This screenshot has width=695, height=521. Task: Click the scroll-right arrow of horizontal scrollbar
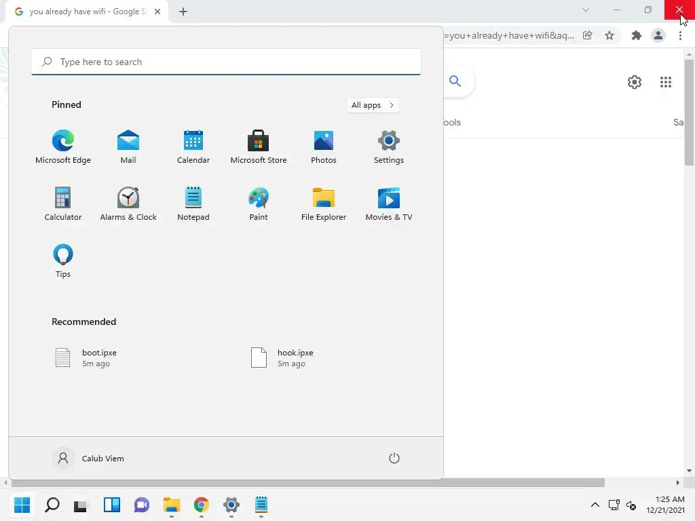(x=678, y=482)
